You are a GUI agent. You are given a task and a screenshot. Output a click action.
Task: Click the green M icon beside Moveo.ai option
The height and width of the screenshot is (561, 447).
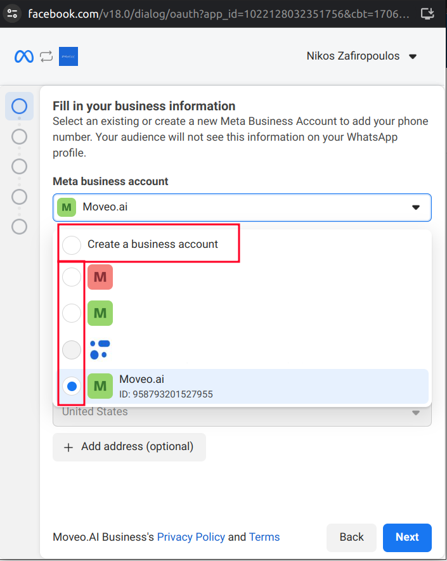click(100, 386)
